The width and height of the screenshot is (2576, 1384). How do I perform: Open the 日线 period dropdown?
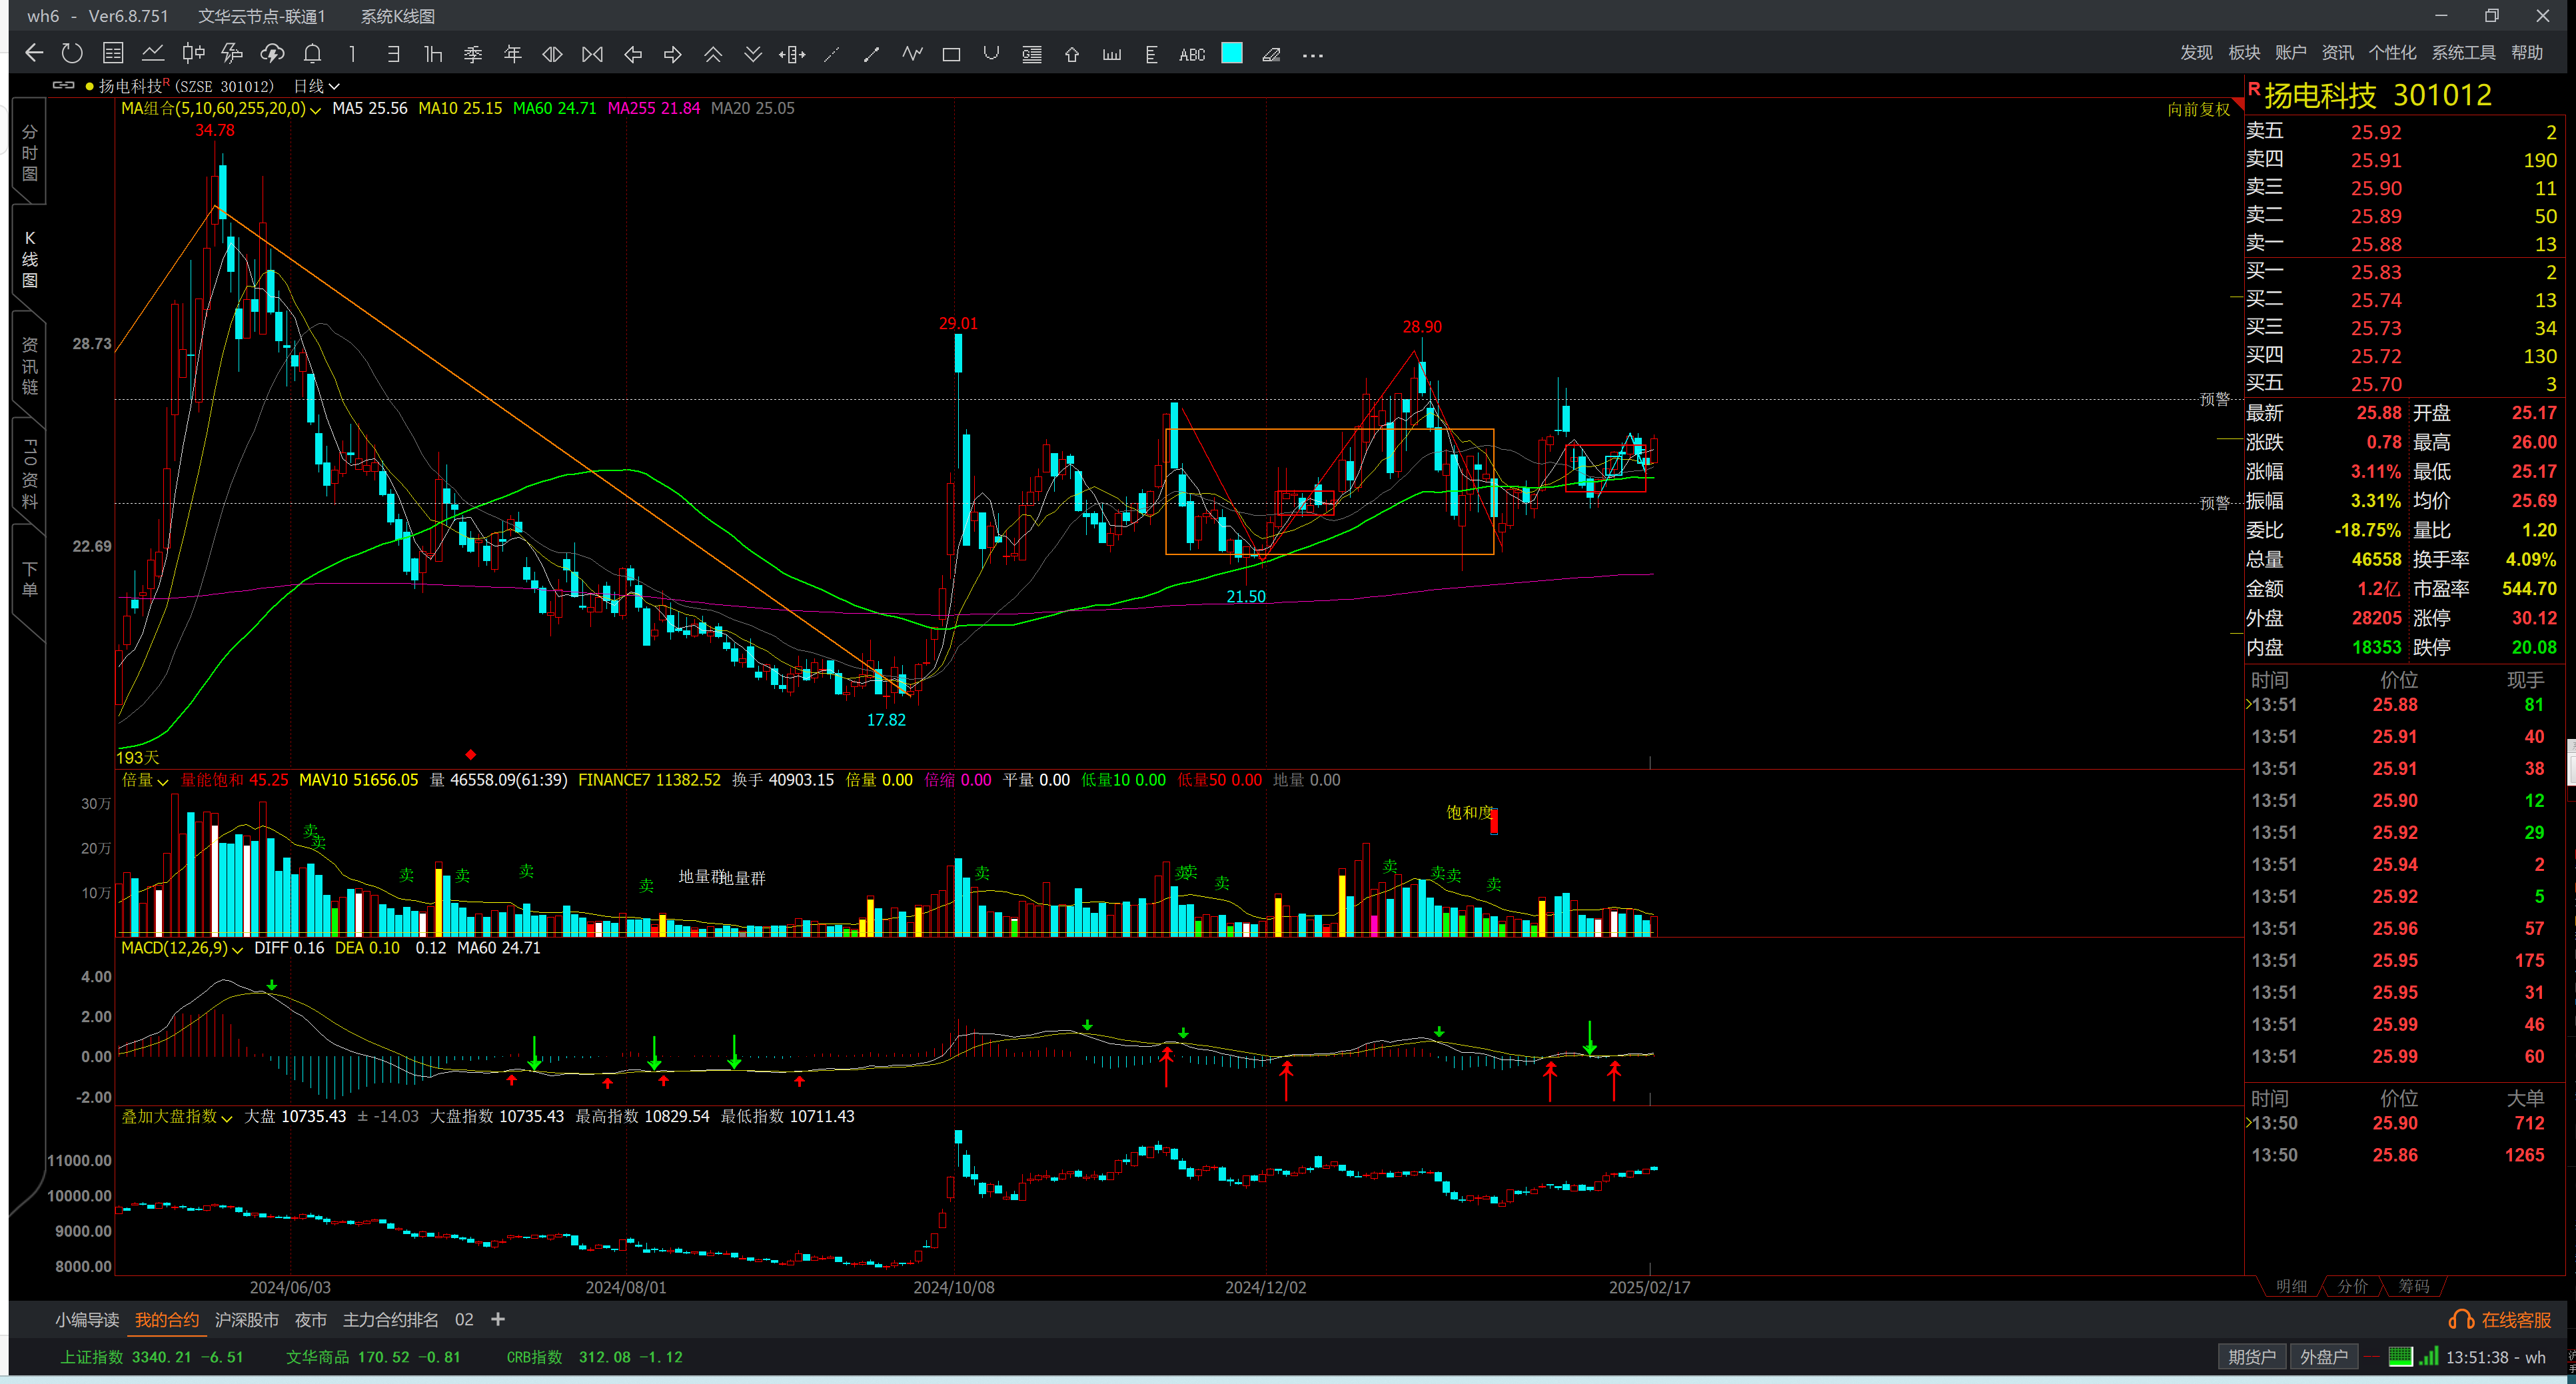pos(316,86)
